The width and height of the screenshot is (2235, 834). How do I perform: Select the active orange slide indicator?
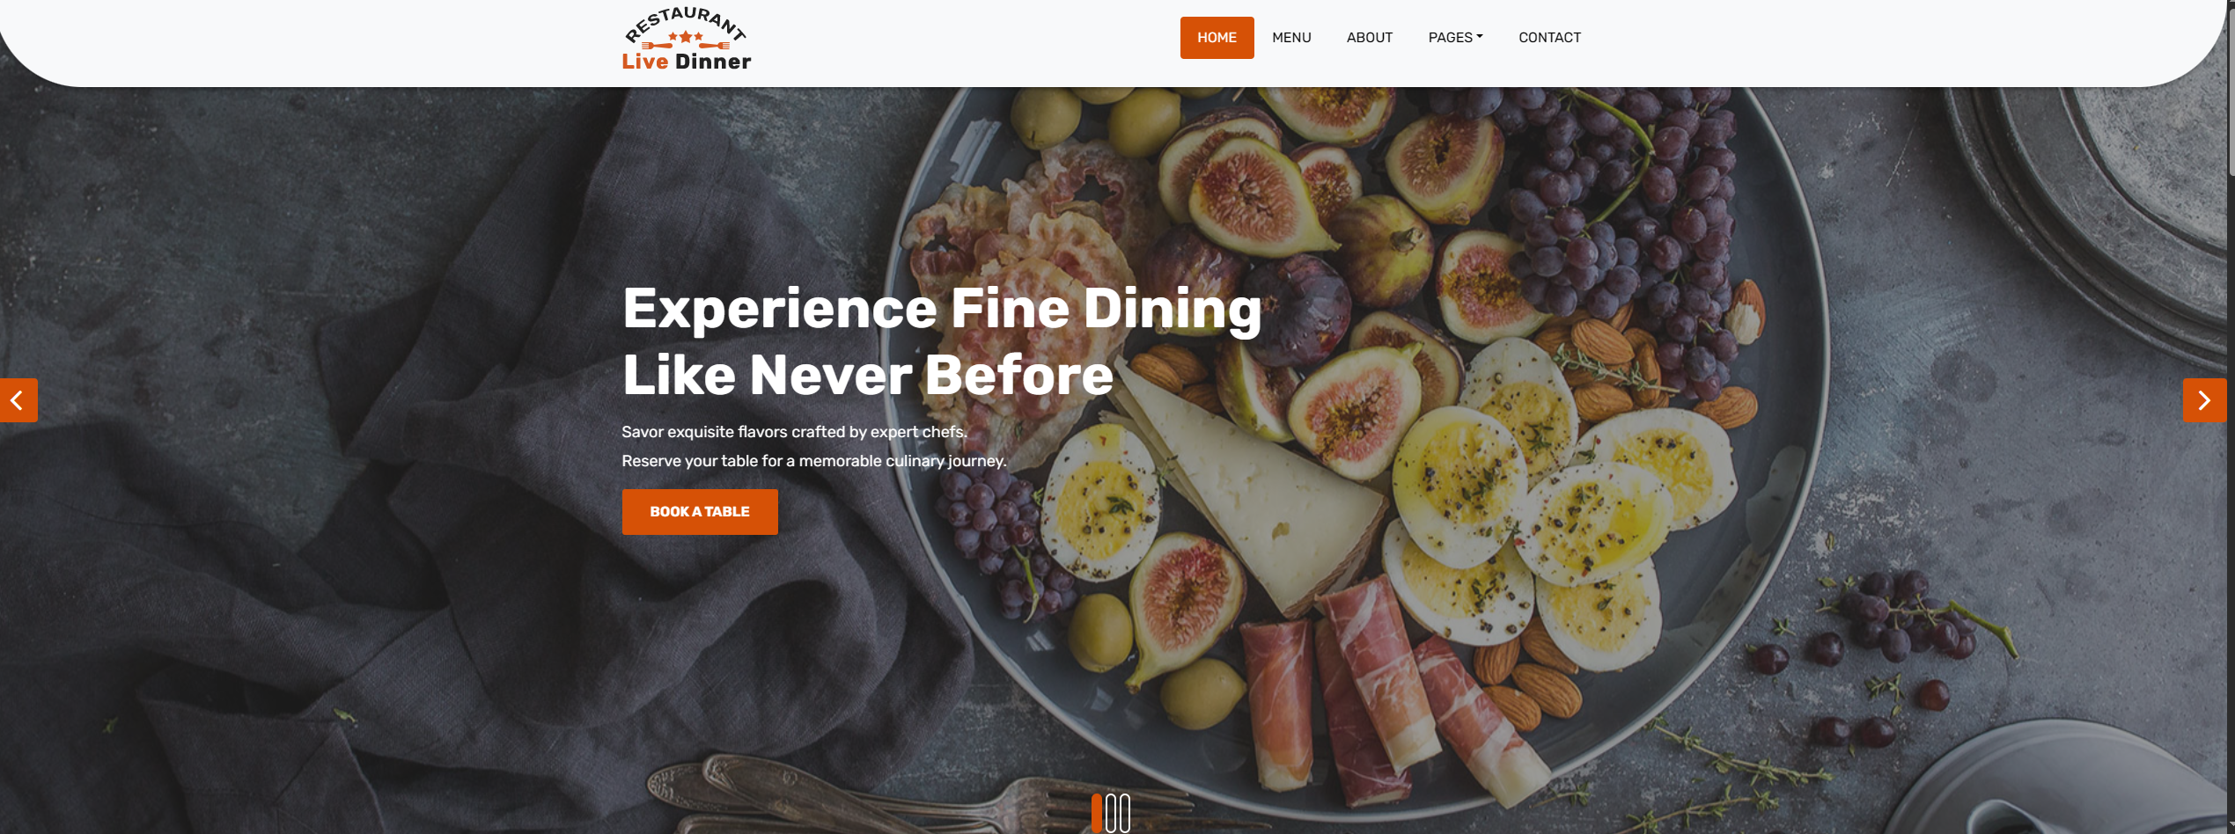(1097, 813)
